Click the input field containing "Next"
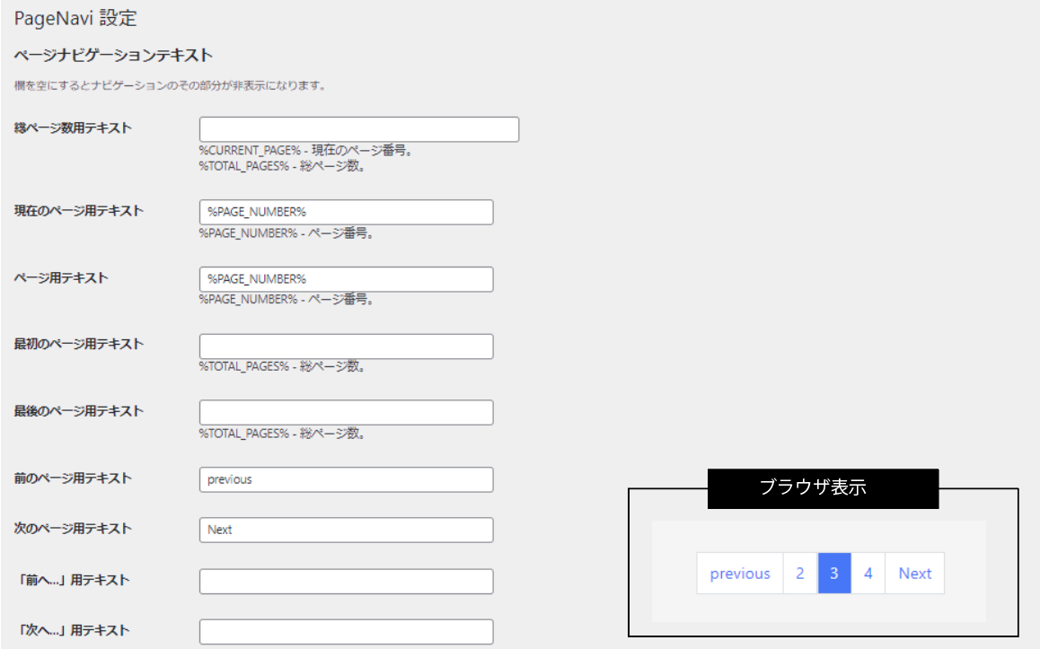The height and width of the screenshot is (649, 1040). 346,530
